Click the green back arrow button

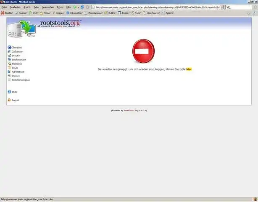pos(75,7)
